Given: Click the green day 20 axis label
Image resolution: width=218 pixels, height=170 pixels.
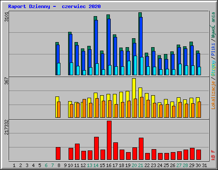Looking at the screenshot, I should click(x=134, y=165).
